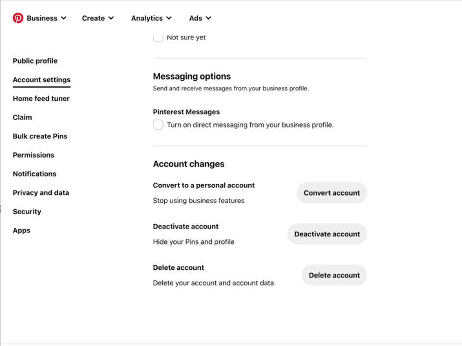Image resolution: width=462 pixels, height=346 pixels.
Task: Open Security settings page
Action: click(27, 212)
